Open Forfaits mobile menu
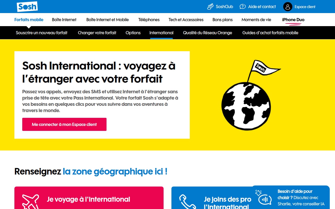 pos(29,20)
